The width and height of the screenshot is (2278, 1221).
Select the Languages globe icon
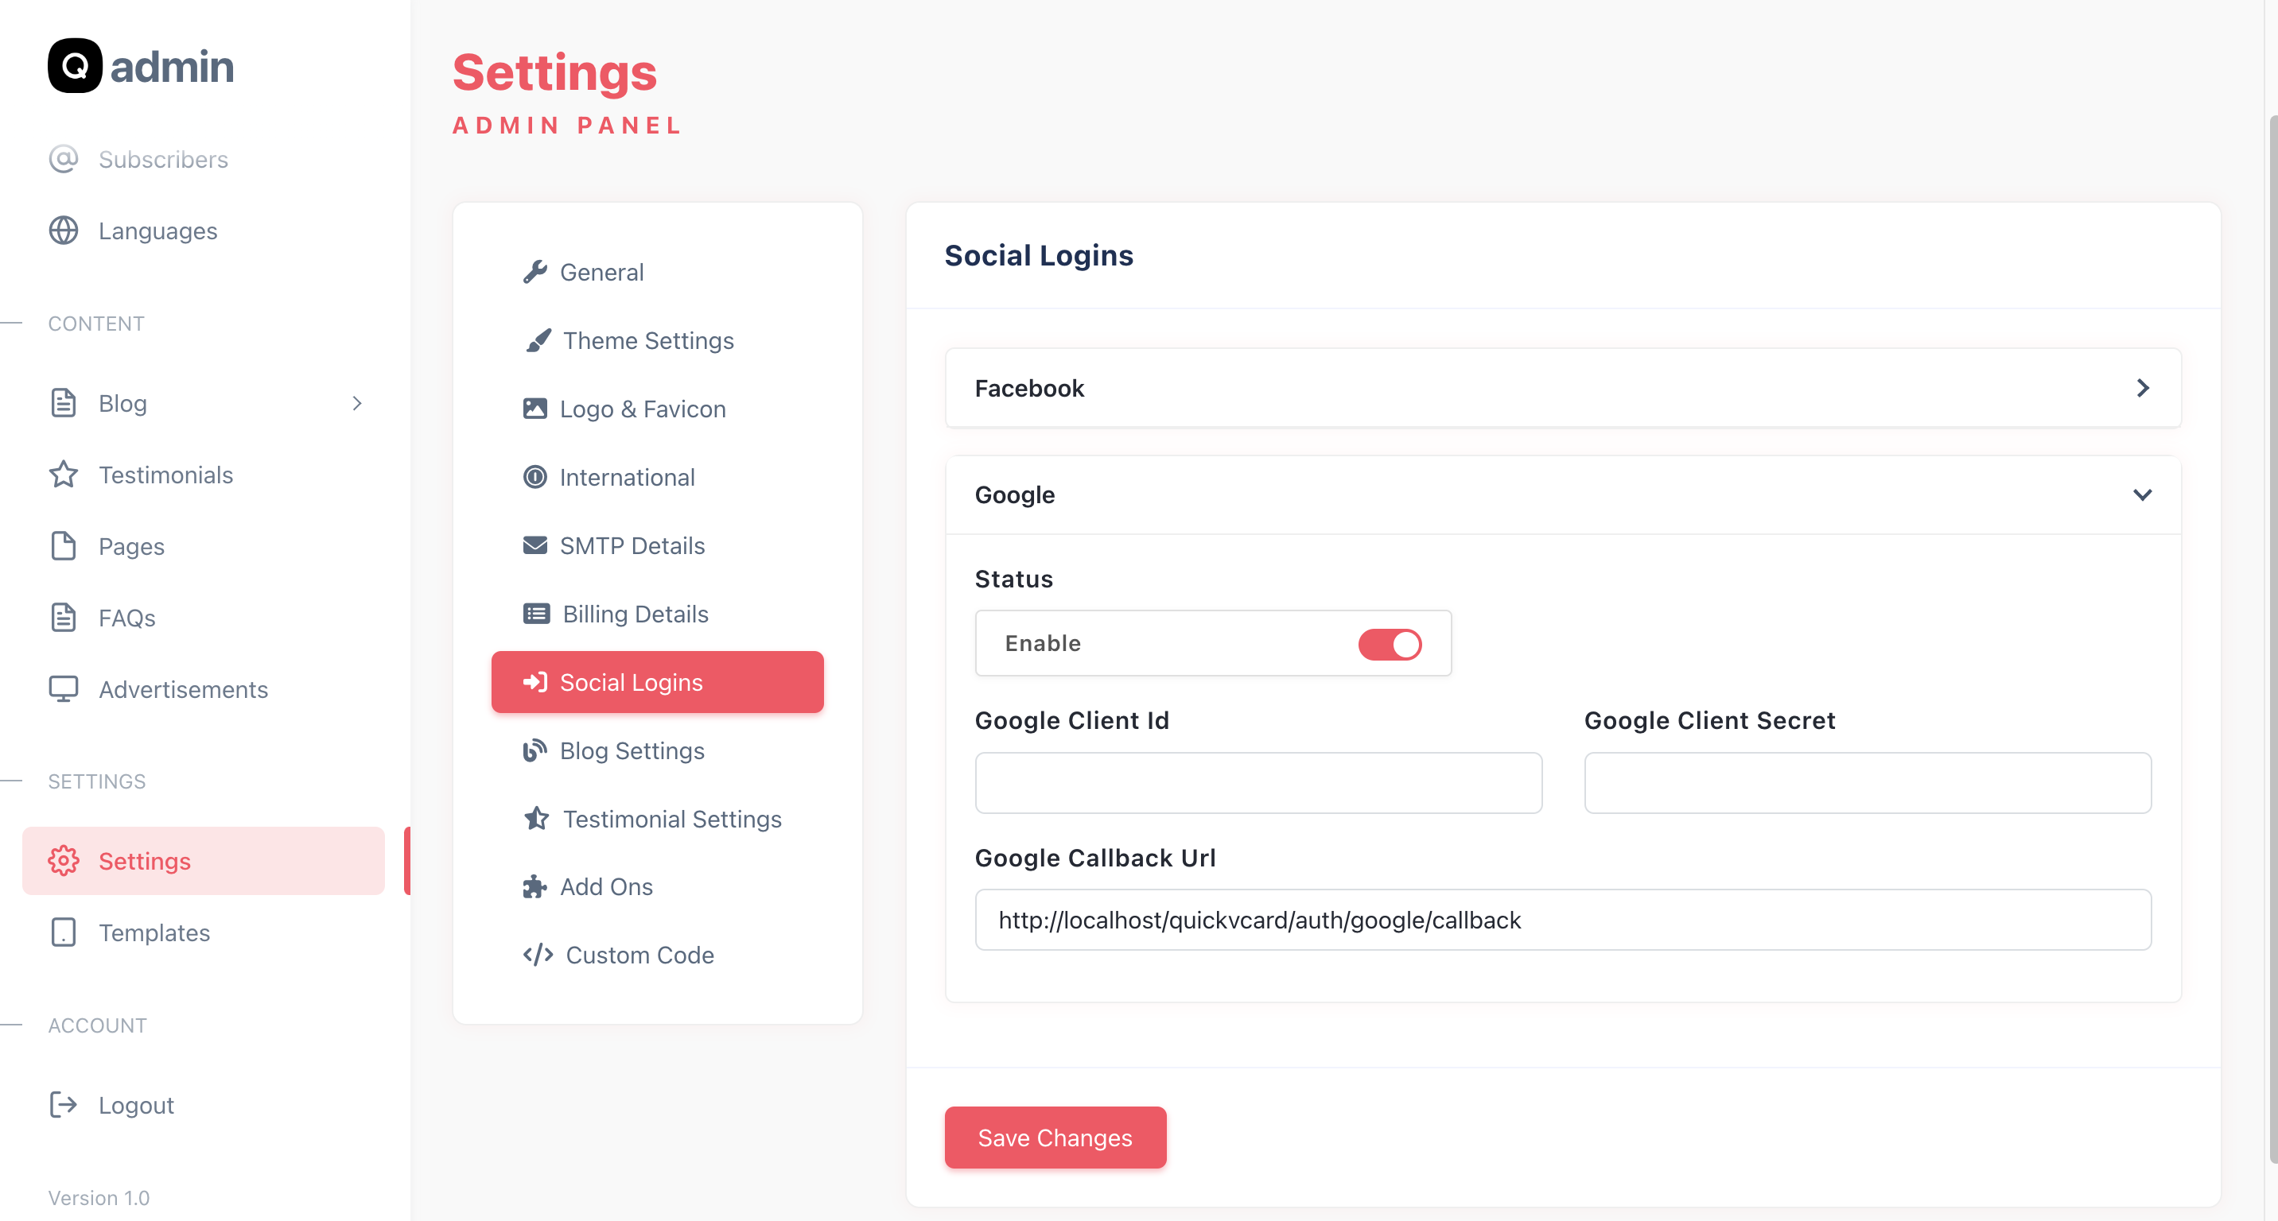coord(63,231)
